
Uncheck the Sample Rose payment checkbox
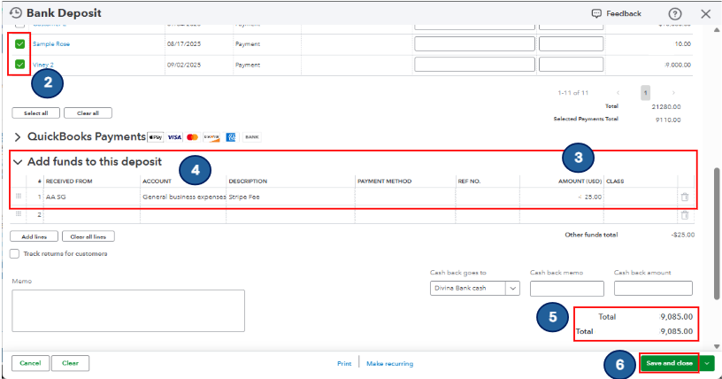coord(19,43)
